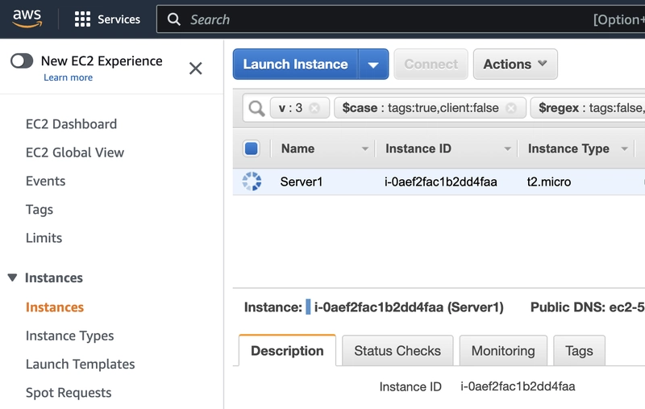The height and width of the screenshot is (409, 645).
Task: Open the Actions dropdown menu
Action: pos(515,65)
